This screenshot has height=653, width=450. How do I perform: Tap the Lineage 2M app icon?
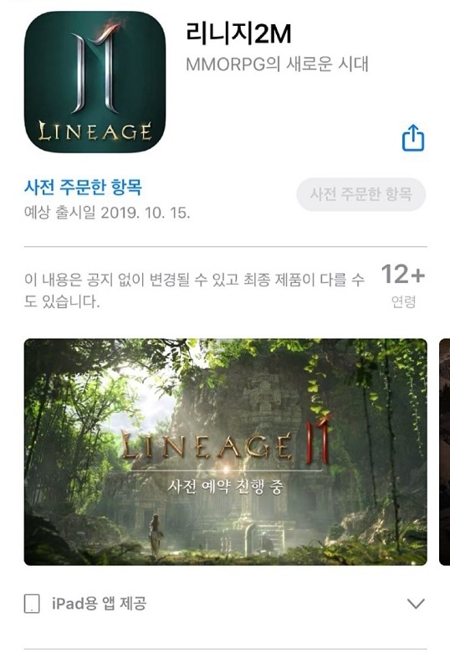tap(95, 82)
